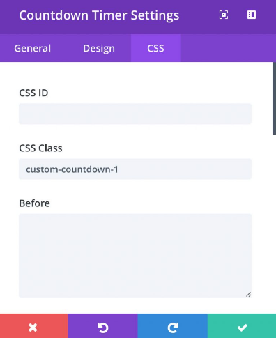Image resolution: width=276 pixels, height=338 pixels.
Task: Snap the settings modal to the sidebar
Action: (252, 15)
